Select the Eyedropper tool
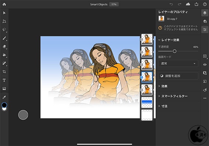The image size is (209, 146). pos(4,97)
